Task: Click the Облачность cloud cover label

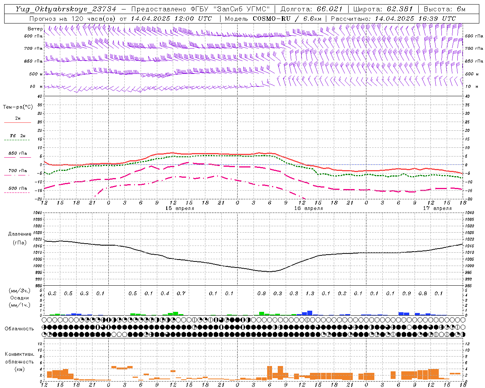Action: tap(19, 329)
